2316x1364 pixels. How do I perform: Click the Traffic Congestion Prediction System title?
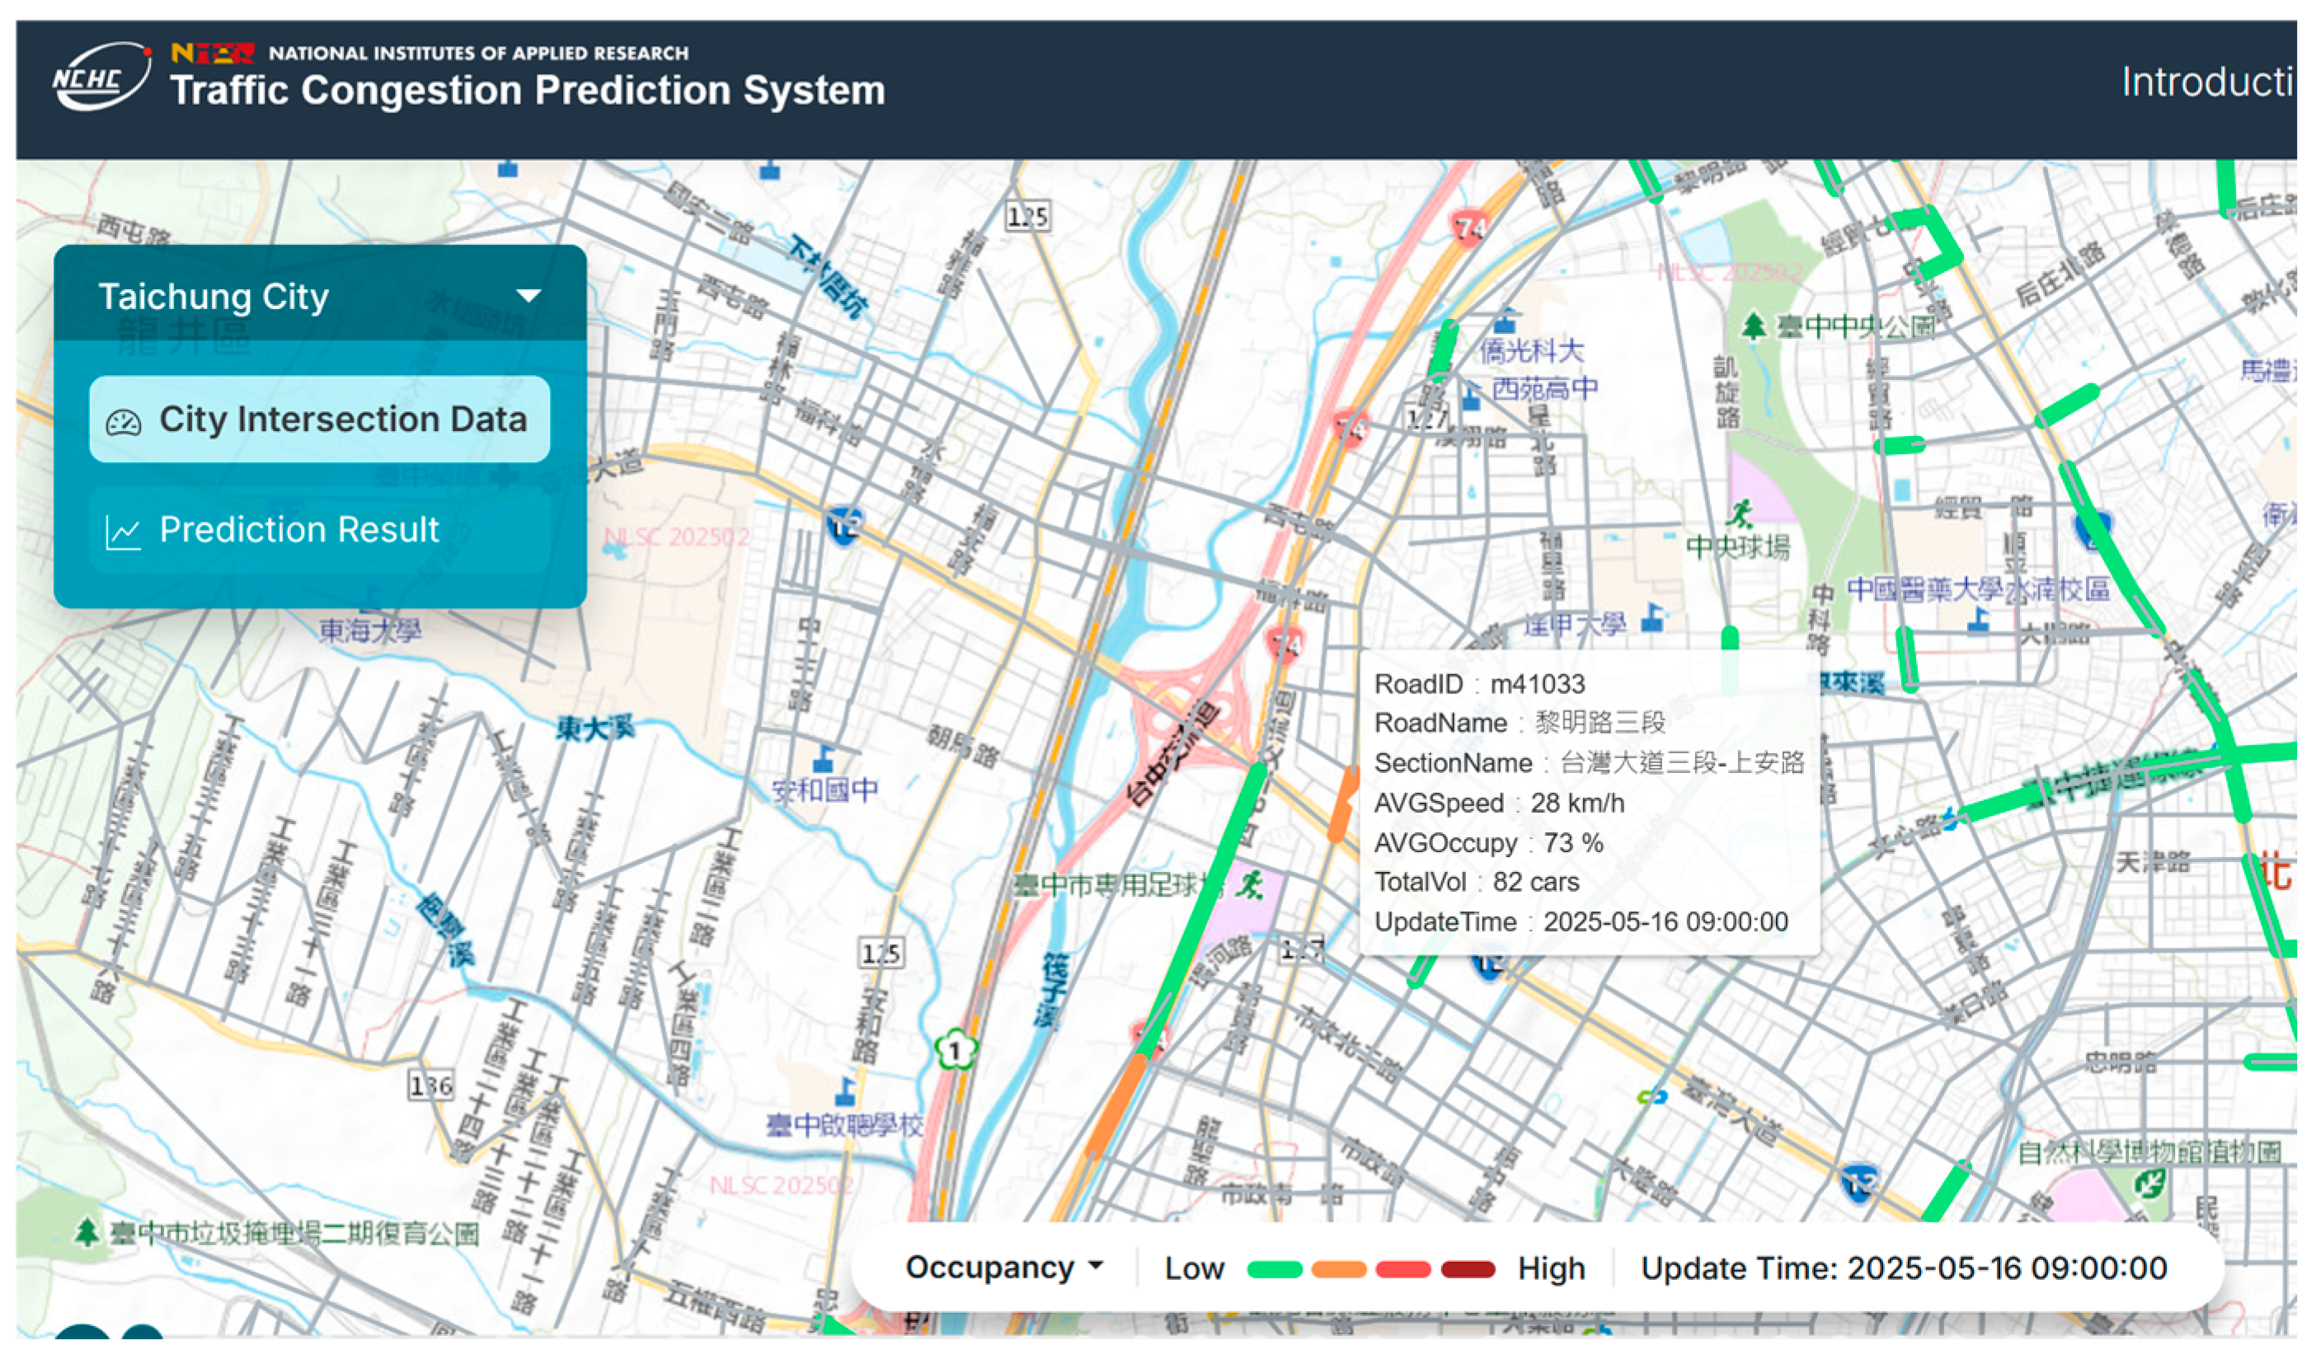pyautogui.click(x=528, y=90)
